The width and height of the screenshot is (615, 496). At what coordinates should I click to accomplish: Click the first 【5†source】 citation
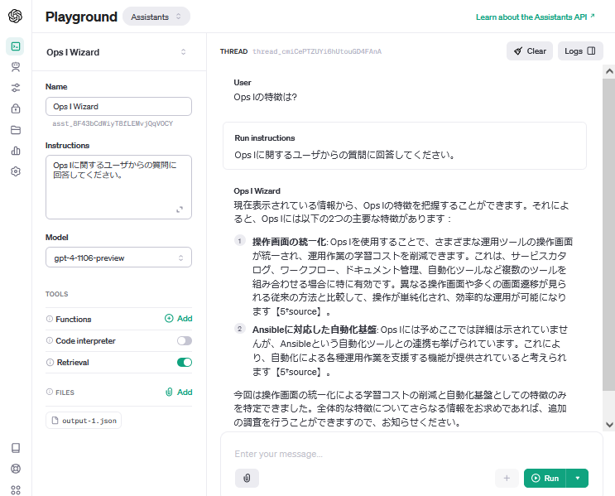click(299, 311)
